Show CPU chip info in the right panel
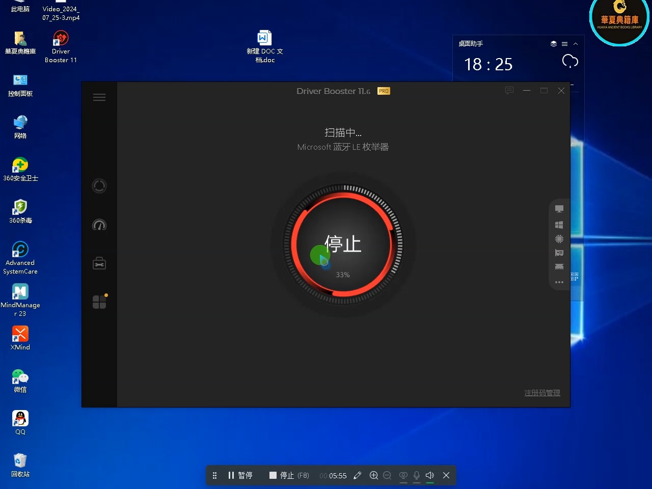The width and height of the screenshot is (652, 489). tap(559, 239)
